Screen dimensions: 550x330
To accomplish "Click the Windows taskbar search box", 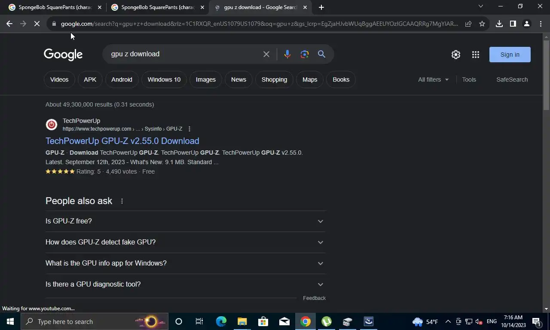I will click(95, 321).
